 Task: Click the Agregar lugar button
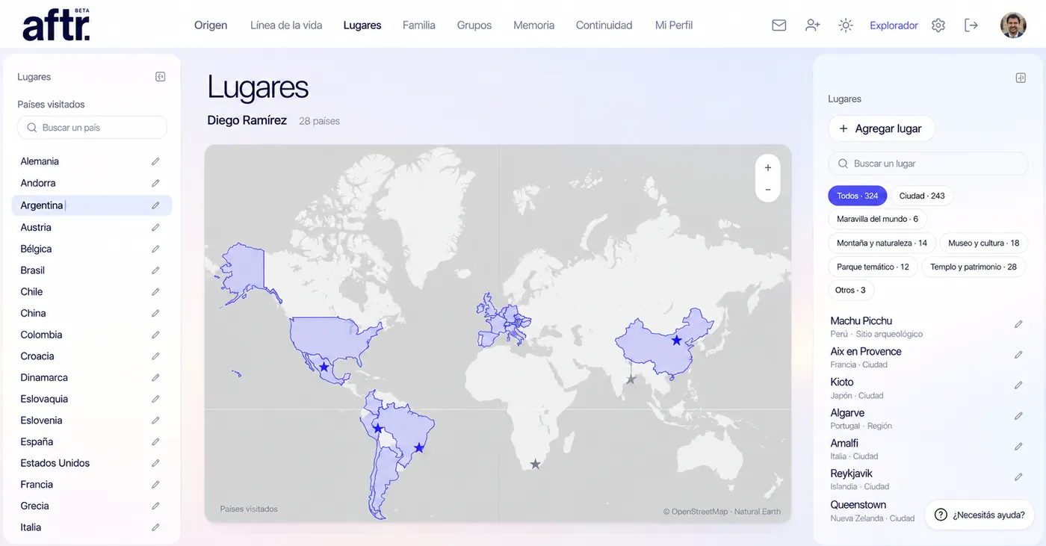click(881, 128)
